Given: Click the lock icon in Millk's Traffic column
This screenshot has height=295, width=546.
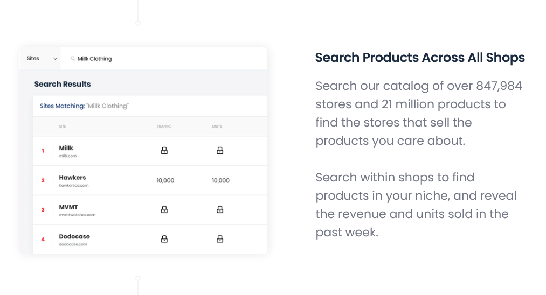Looking at the screenshot, I should [x=164, y=151].
